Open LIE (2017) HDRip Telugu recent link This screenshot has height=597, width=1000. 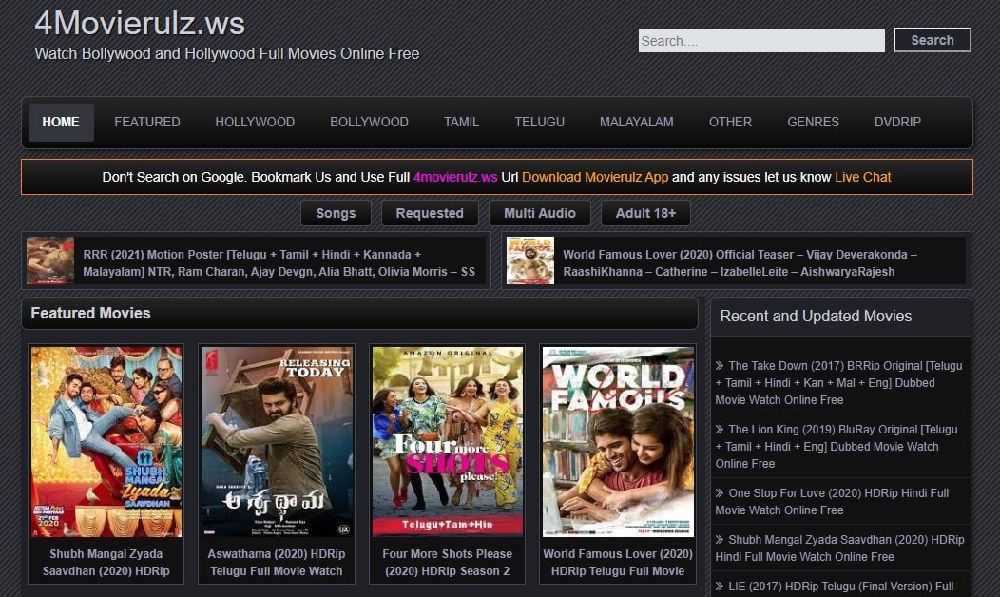point(835,587)
